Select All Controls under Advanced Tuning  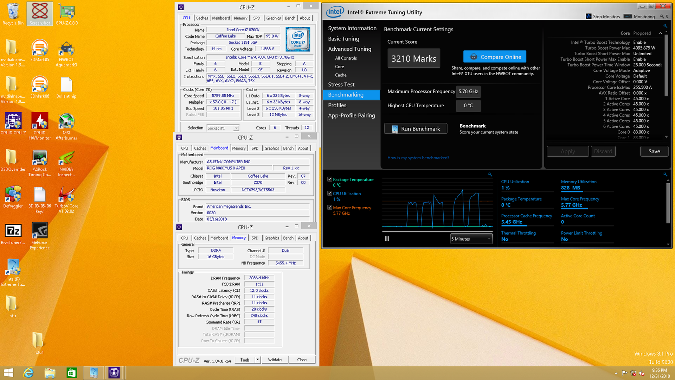346,58
